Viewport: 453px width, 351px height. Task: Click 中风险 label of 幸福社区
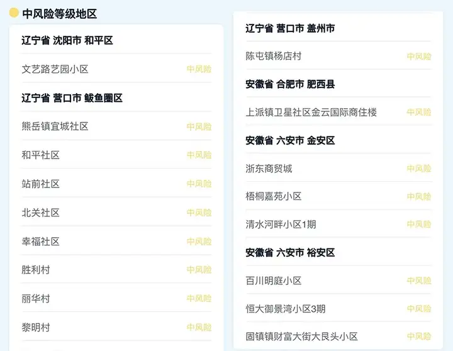pyautogui.click(x=199, y=241)
